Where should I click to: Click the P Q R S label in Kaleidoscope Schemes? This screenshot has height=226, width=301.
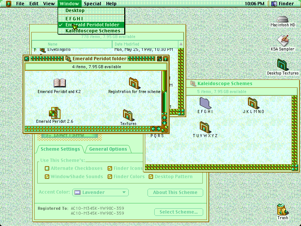(157, 136)
